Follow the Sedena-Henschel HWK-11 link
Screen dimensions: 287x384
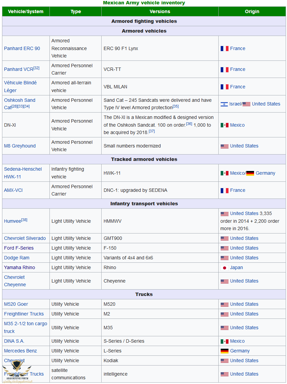23,173
